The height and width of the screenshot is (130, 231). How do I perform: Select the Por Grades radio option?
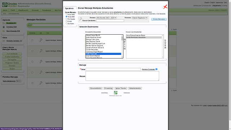(66, 19)
